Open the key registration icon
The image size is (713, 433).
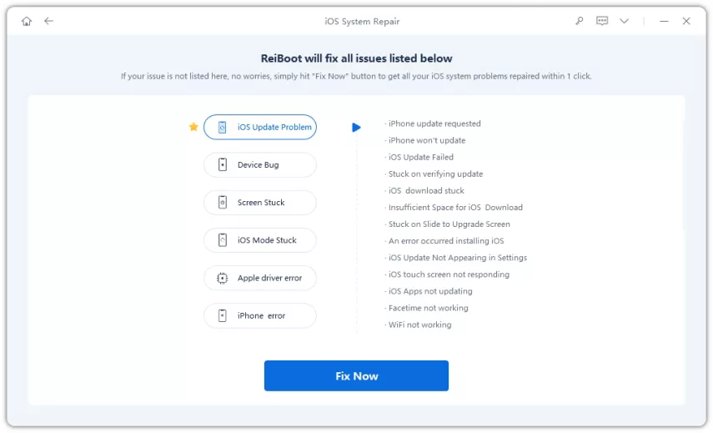point(580,21)
